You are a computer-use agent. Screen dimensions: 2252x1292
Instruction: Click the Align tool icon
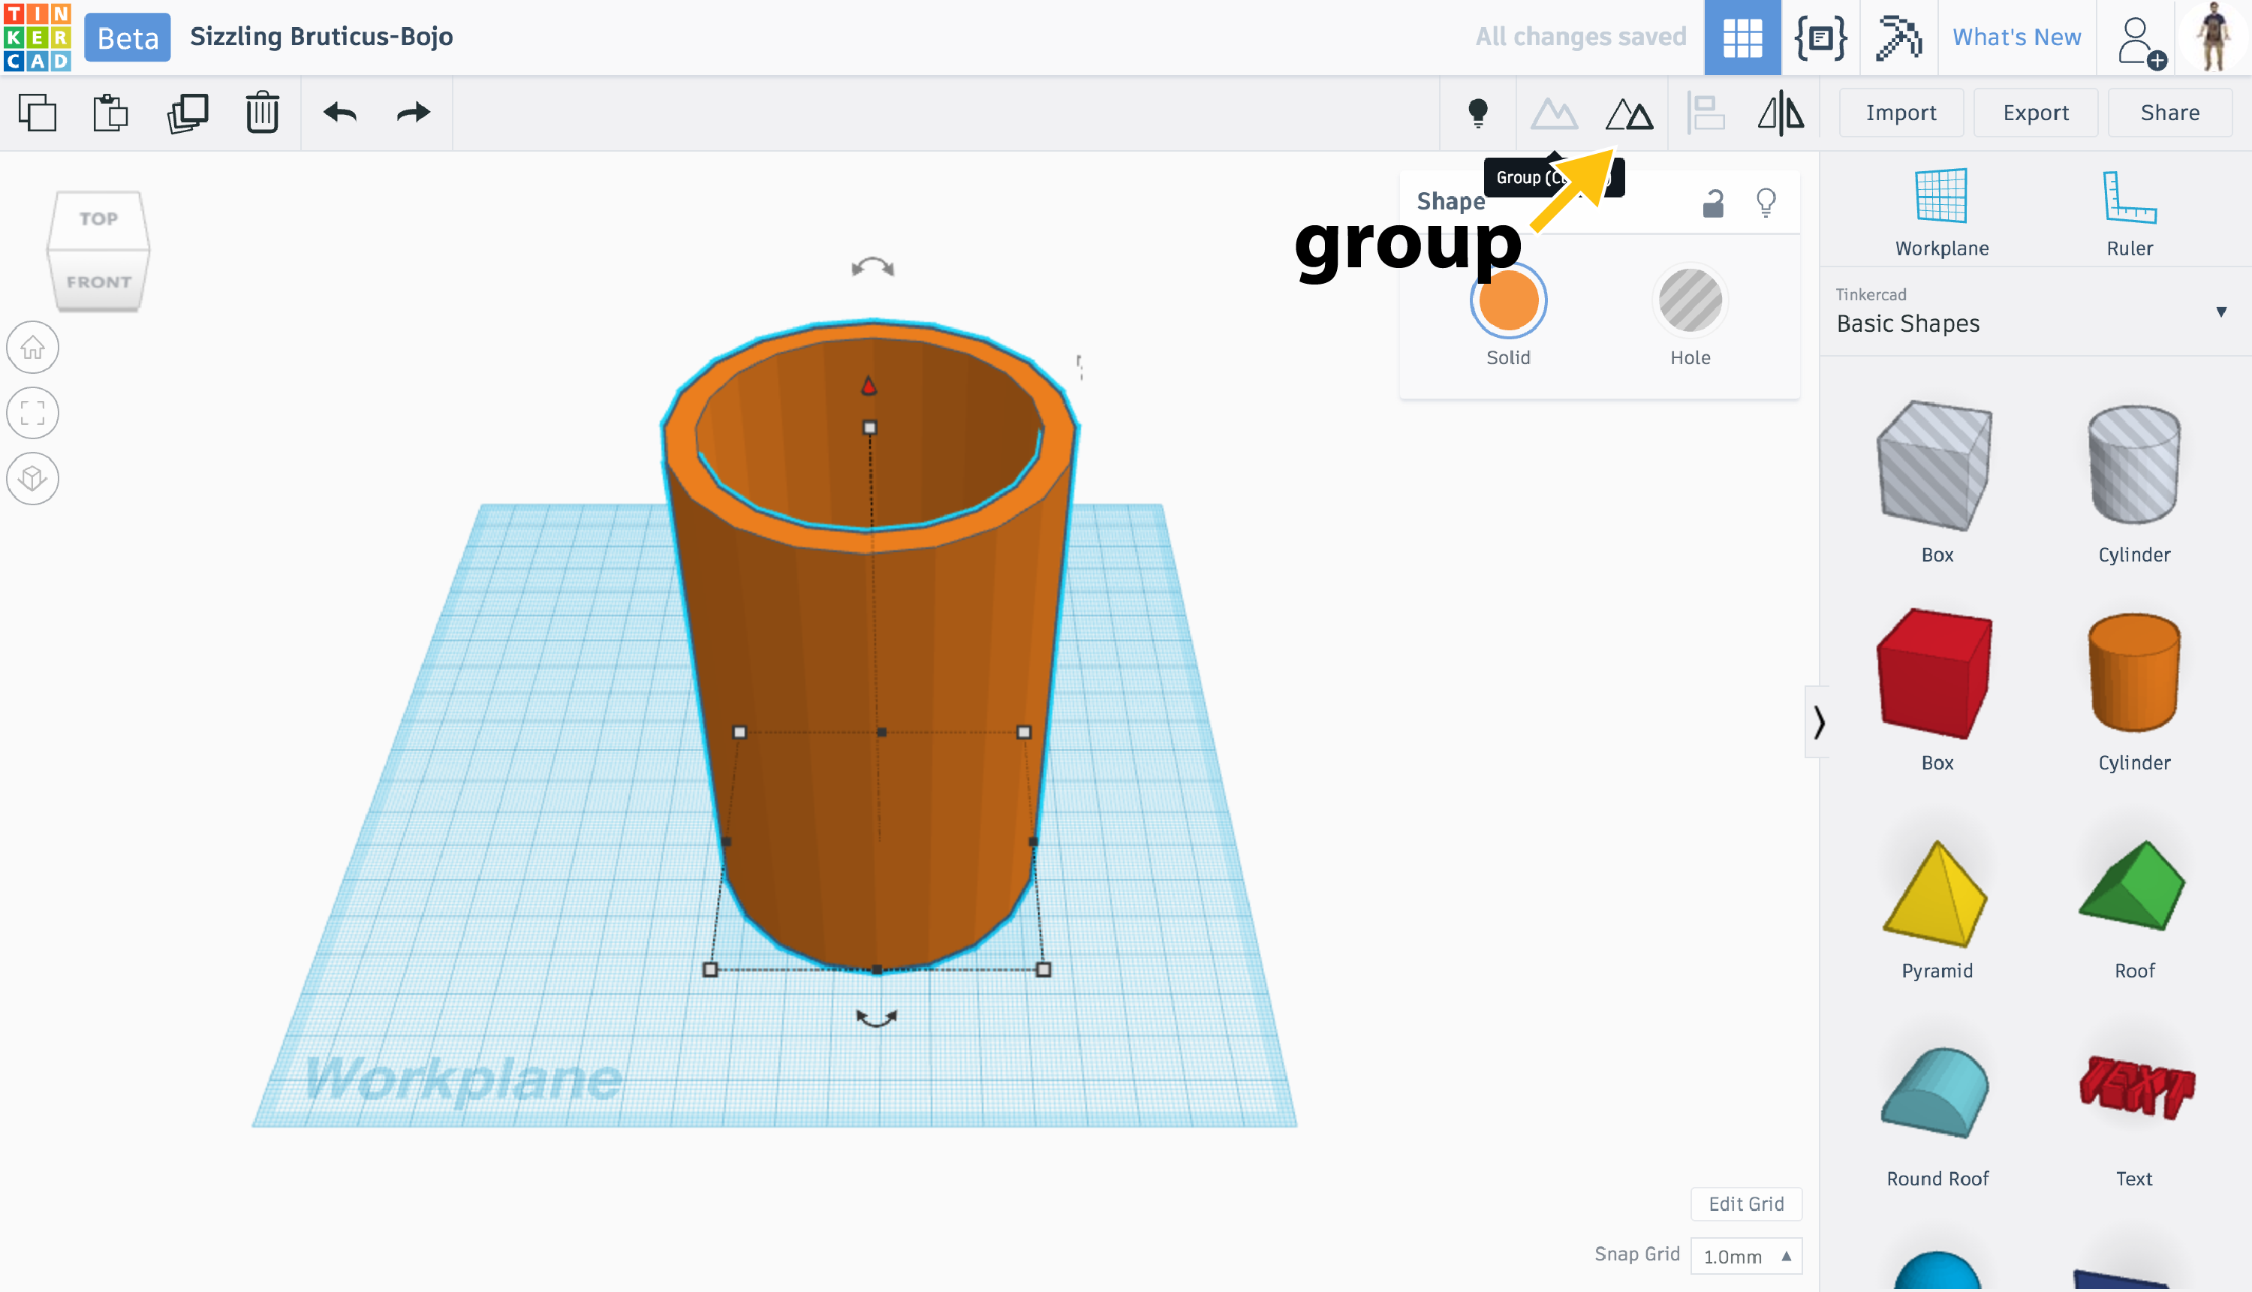(1705, 113)
